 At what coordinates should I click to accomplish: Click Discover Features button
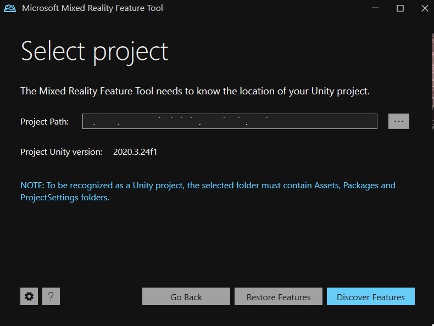pyautogui.click(x=371, y=296)
